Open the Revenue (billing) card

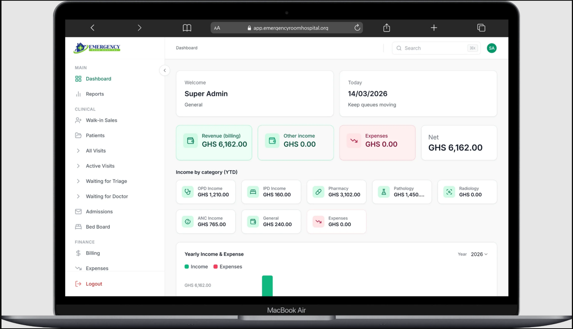tap(214, 142)
